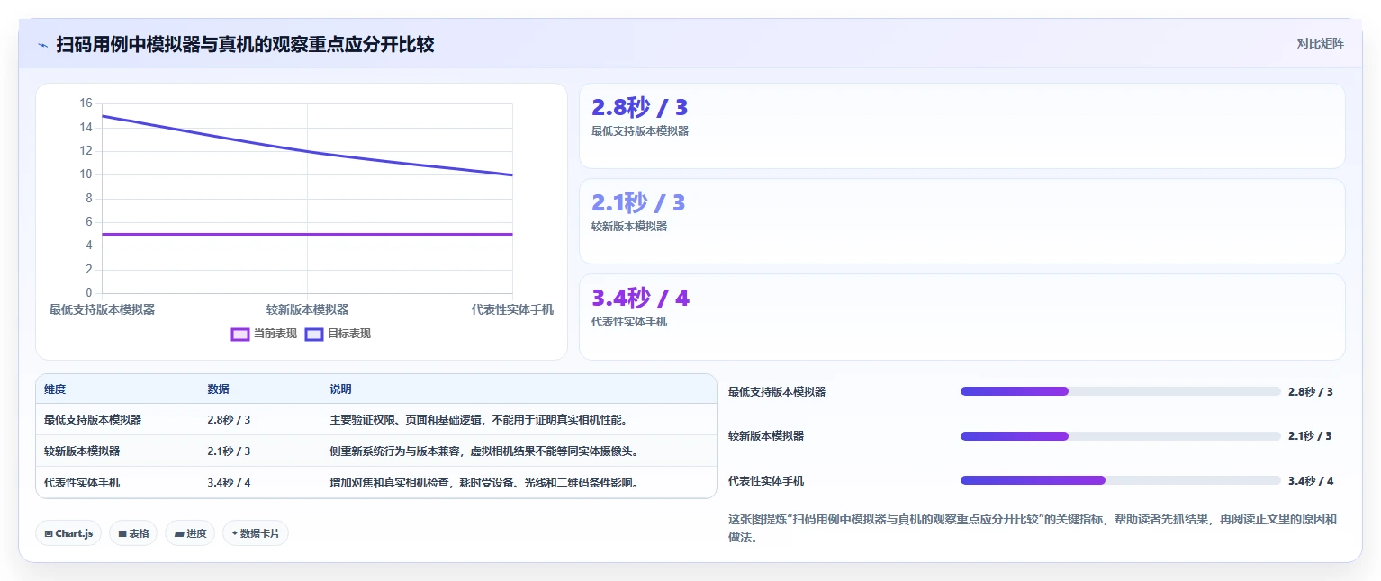Click progress bar for 较新版本模拟器
The height and width of the screenshot is (581, 1381).
1120,436
